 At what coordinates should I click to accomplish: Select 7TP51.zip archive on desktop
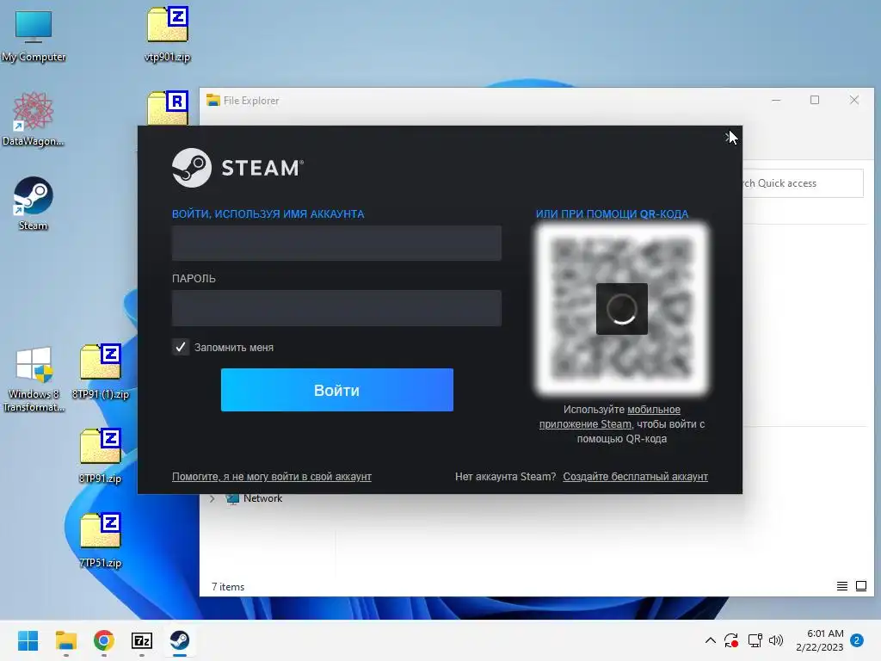point(101,540)
